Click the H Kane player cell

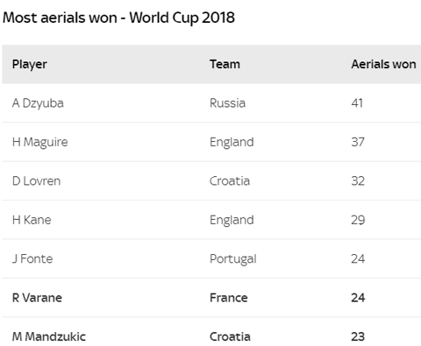(x=32, y=220)
